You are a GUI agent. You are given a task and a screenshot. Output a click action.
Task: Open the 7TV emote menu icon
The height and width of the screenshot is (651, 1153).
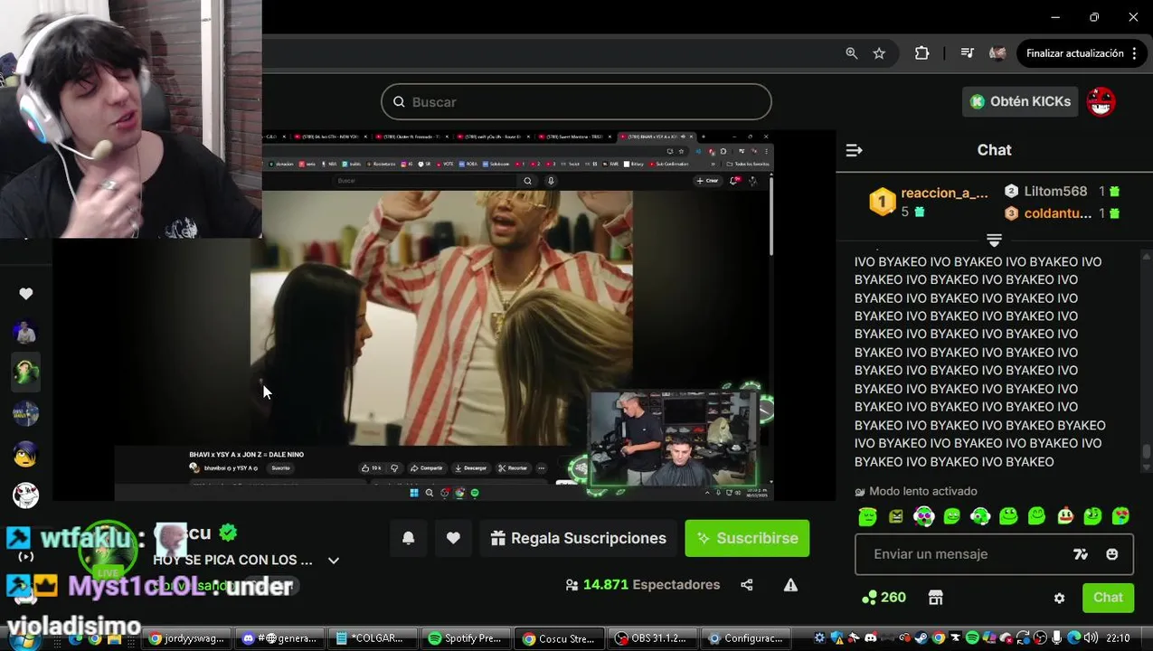pos(1081,554)
